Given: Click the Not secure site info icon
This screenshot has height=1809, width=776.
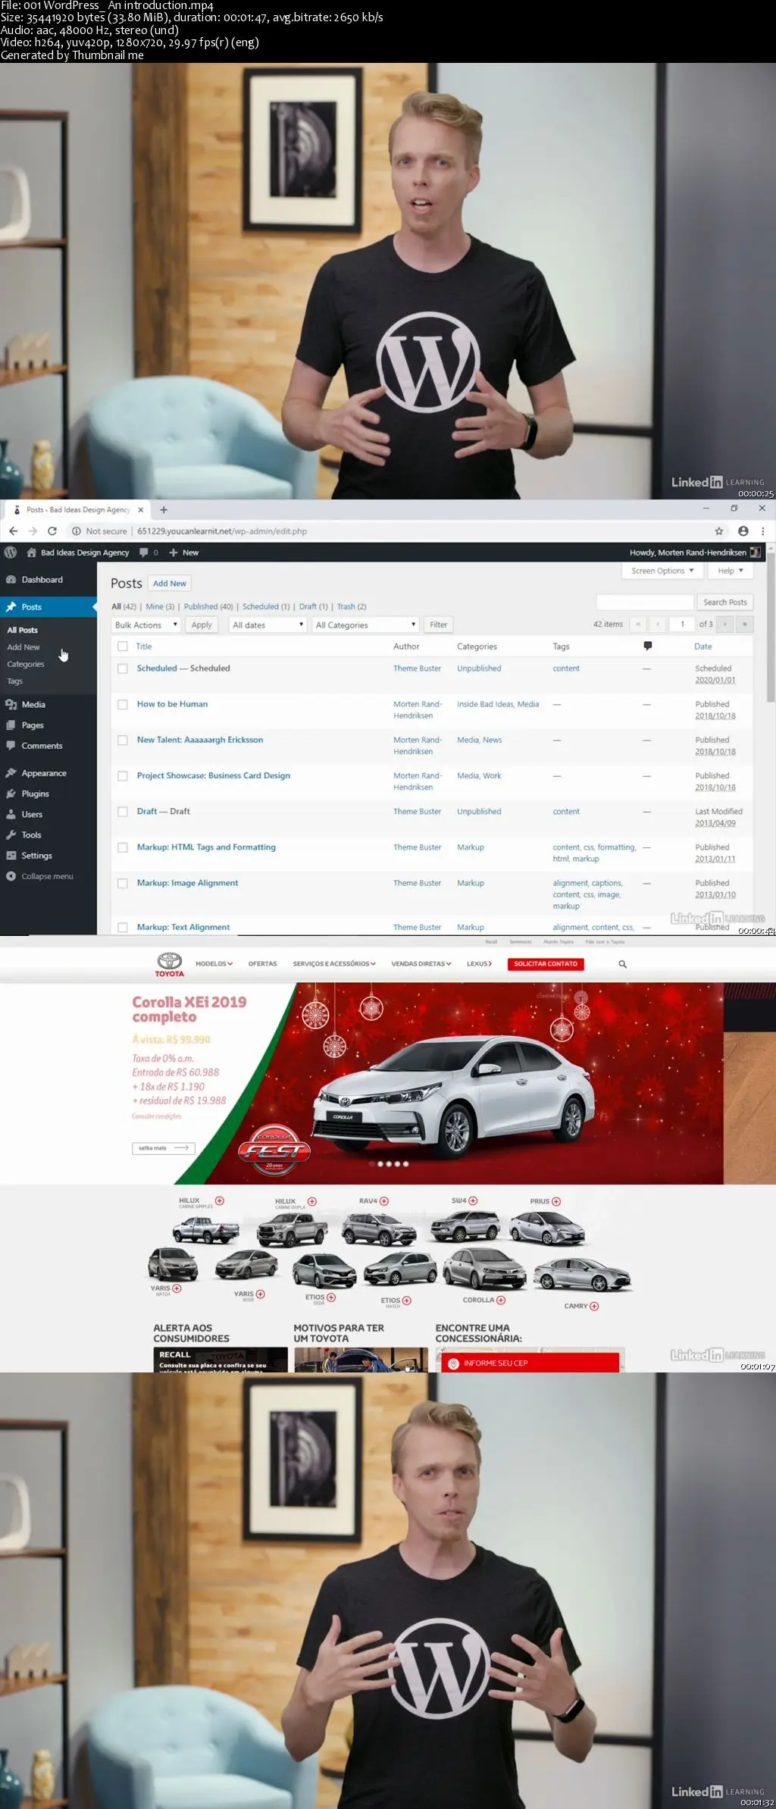Looking at the screenshot, I should (77, 531).
